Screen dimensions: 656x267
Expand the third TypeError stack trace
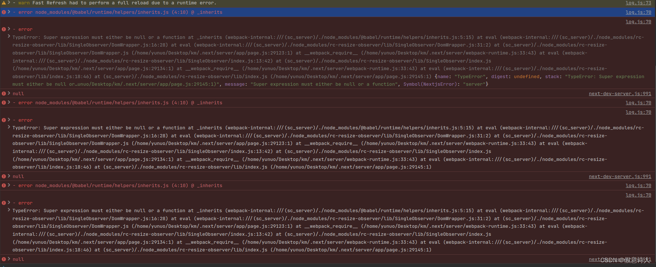(9, 210)
